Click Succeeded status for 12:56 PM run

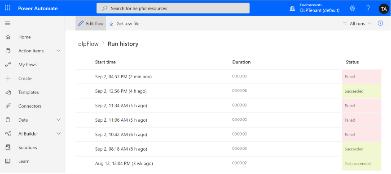click(361, 91)
